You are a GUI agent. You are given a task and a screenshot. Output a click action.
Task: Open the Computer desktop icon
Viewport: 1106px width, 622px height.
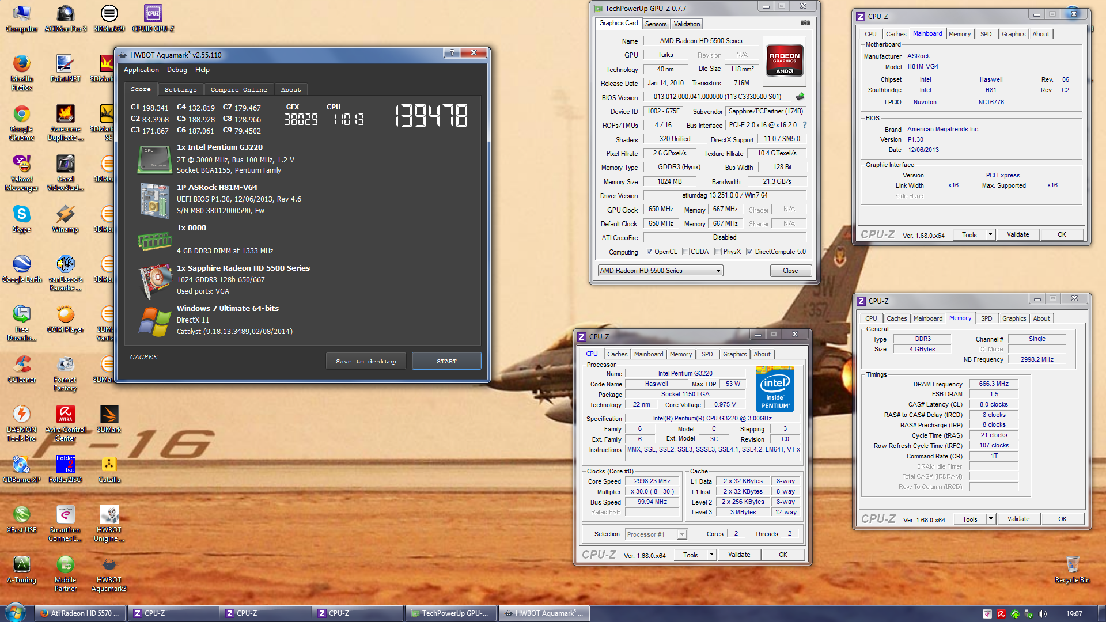point(21,18)
